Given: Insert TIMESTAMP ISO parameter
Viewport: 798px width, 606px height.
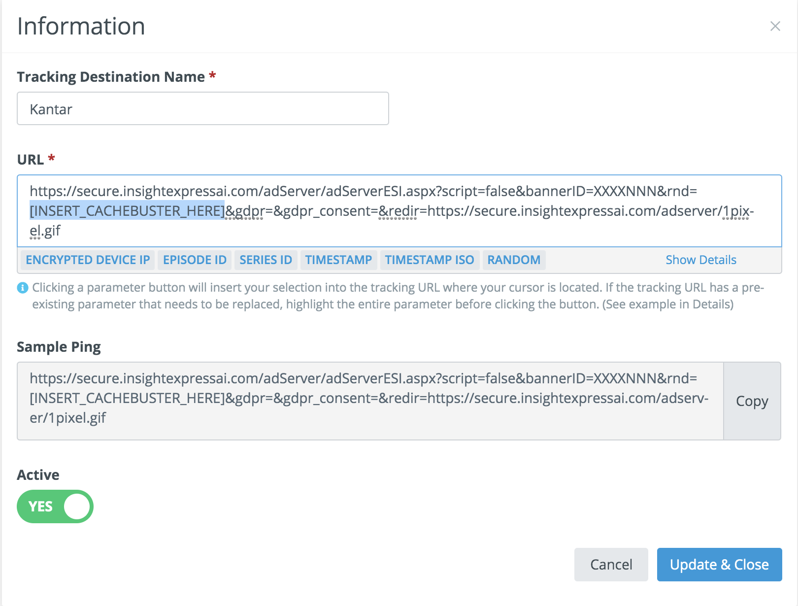Looking at the screenshot, I should [429, 260].
